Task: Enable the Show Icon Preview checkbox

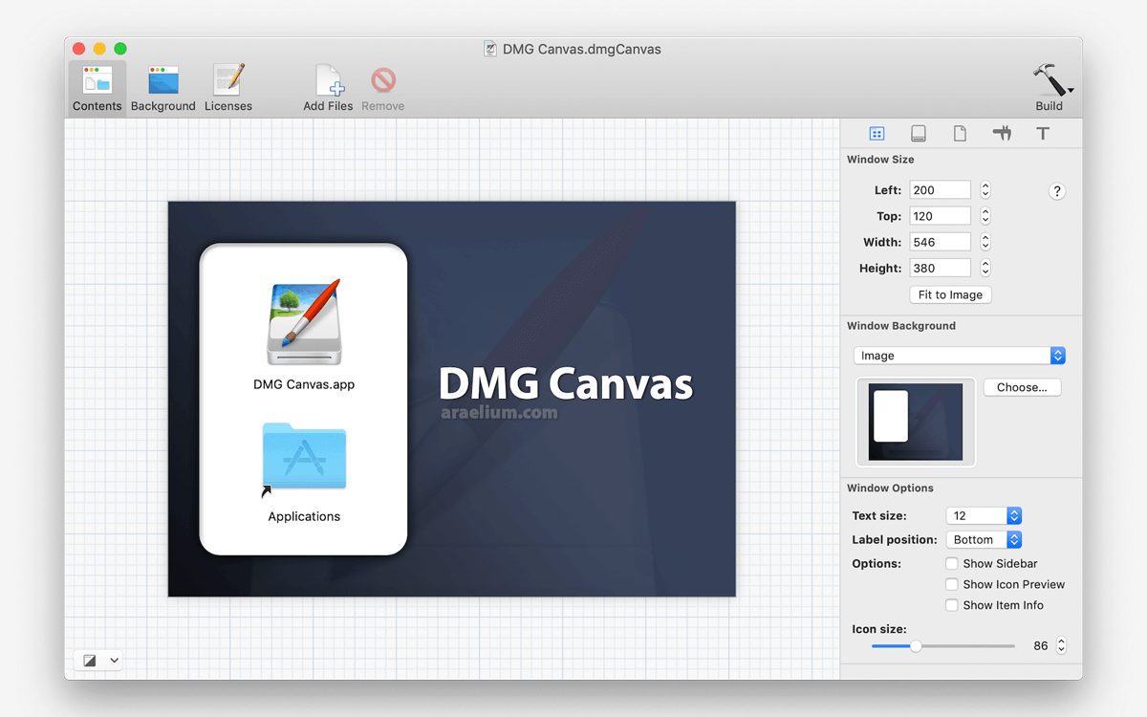Action: 952,585
